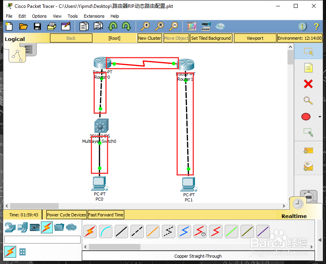Open the Drawing Palette icon

(192, 26)
